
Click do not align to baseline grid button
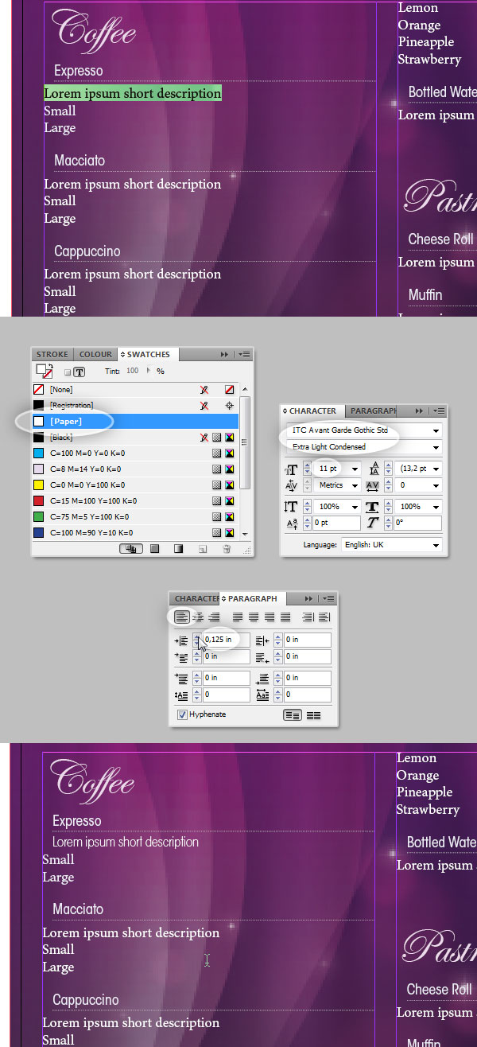coord(293,715)
